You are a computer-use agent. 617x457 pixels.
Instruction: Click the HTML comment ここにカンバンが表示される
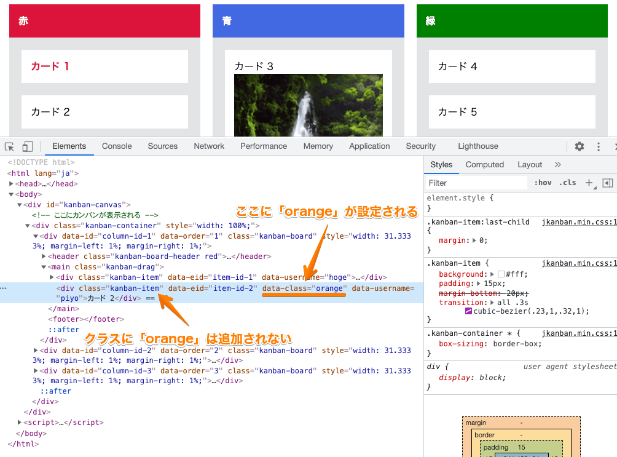95,215
